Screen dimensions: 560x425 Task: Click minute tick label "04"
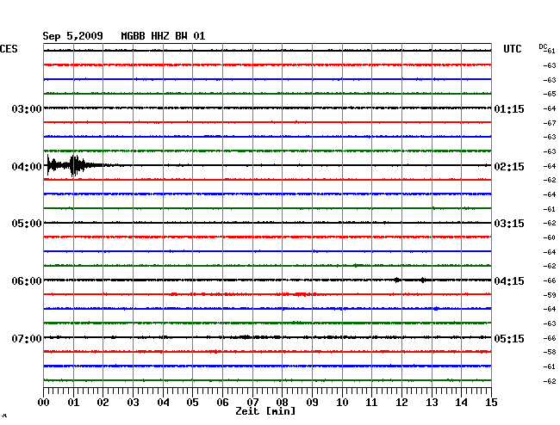click(x=163, y=403)
